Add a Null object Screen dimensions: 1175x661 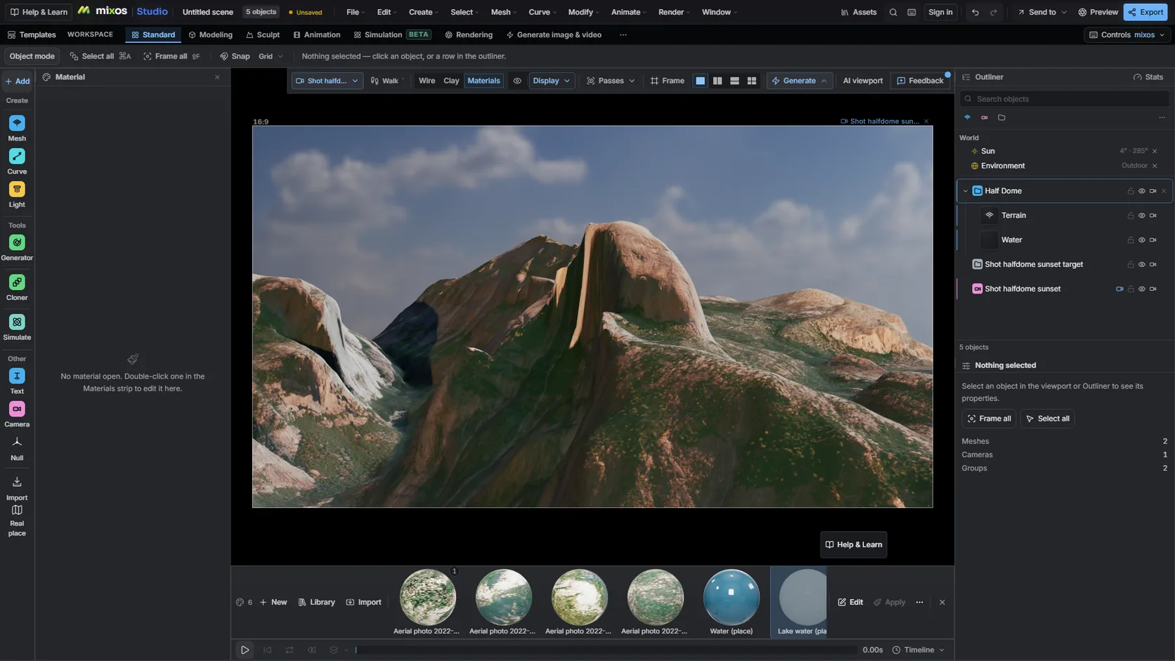(x=17, y=447)
